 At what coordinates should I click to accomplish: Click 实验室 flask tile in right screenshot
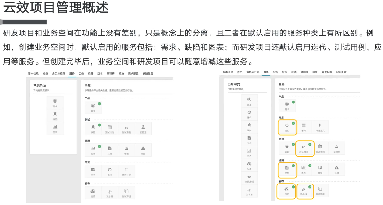pos(337,148)
